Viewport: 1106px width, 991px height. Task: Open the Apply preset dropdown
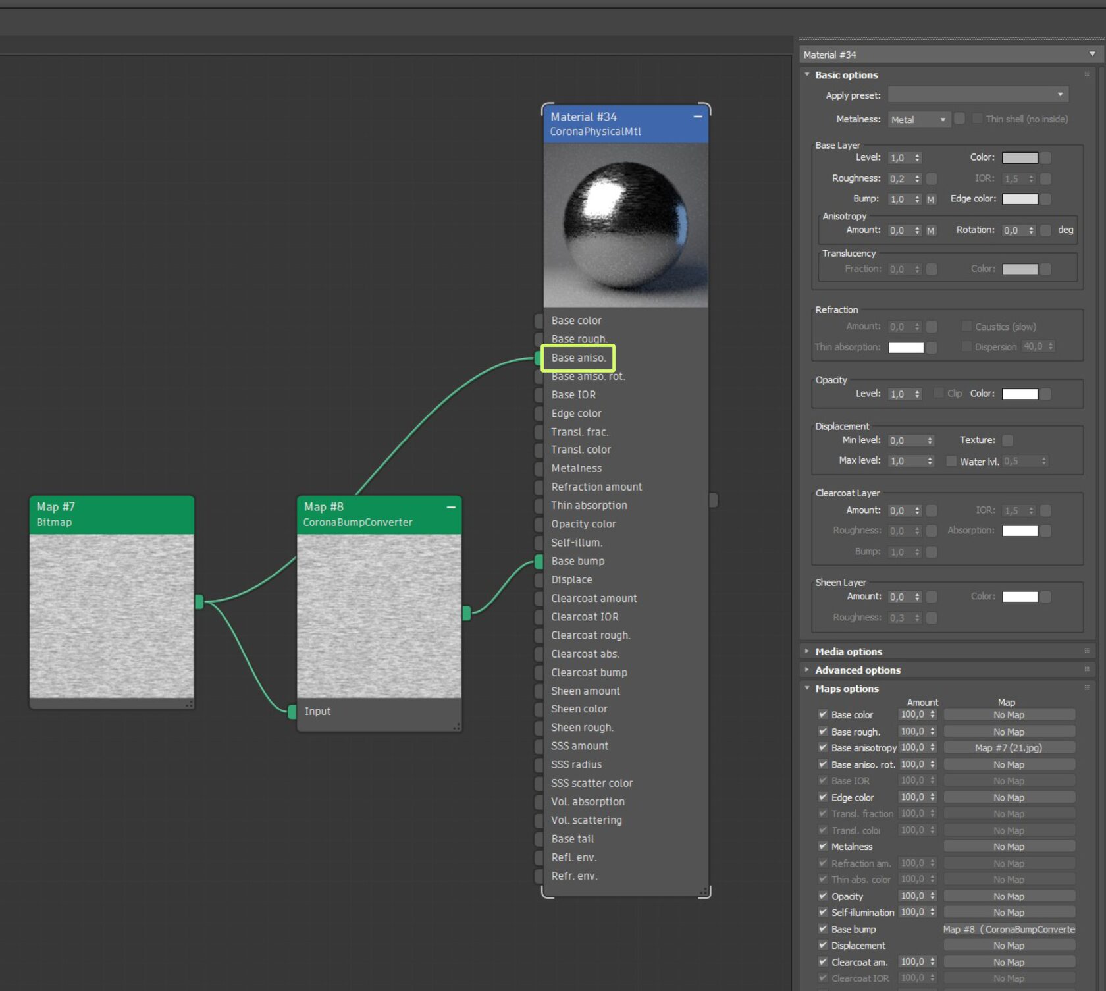point(978,95)
